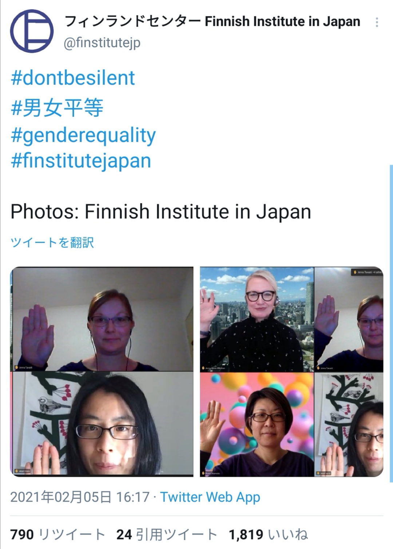Open the Twitter Web App source link
393x549 pixels.
coord(210,497)
